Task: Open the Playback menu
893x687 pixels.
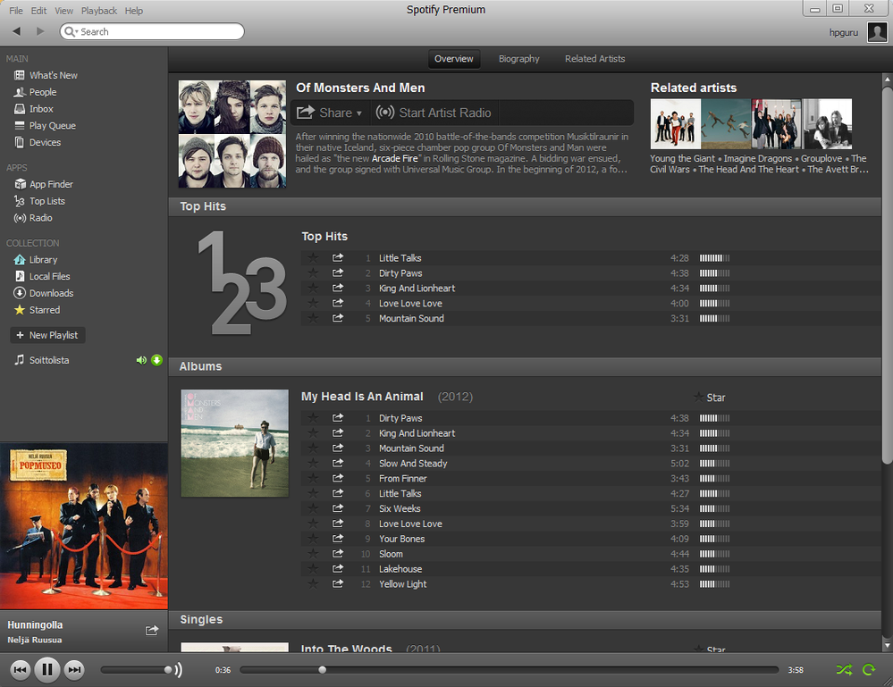Action: (x=99, y=11)
